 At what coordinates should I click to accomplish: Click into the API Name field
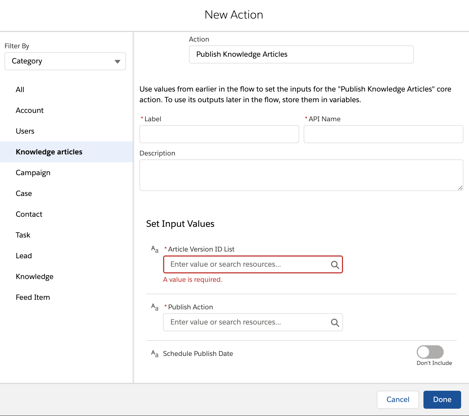383,134
